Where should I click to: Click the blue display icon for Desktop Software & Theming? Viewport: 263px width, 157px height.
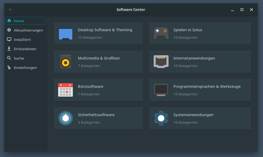tap(66, 33)
